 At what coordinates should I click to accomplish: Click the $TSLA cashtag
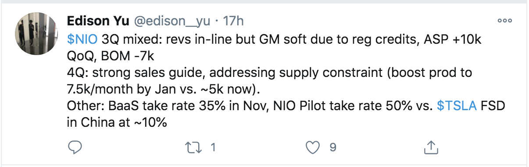pyautogui.click(x=457, y=108)
